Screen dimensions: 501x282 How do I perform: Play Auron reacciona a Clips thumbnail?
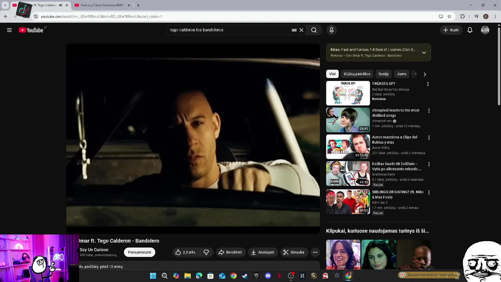348,146
